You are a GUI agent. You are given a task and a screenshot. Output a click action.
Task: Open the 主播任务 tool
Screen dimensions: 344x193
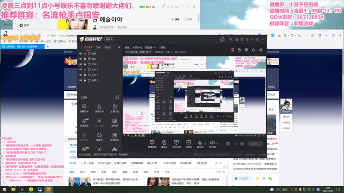114,109
